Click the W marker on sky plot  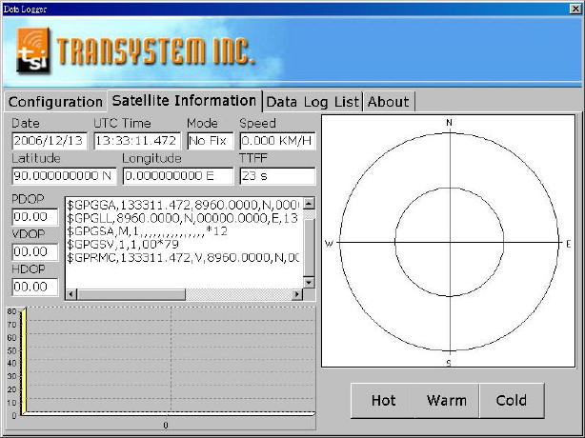pyautogui.click(x=329, y=244)
